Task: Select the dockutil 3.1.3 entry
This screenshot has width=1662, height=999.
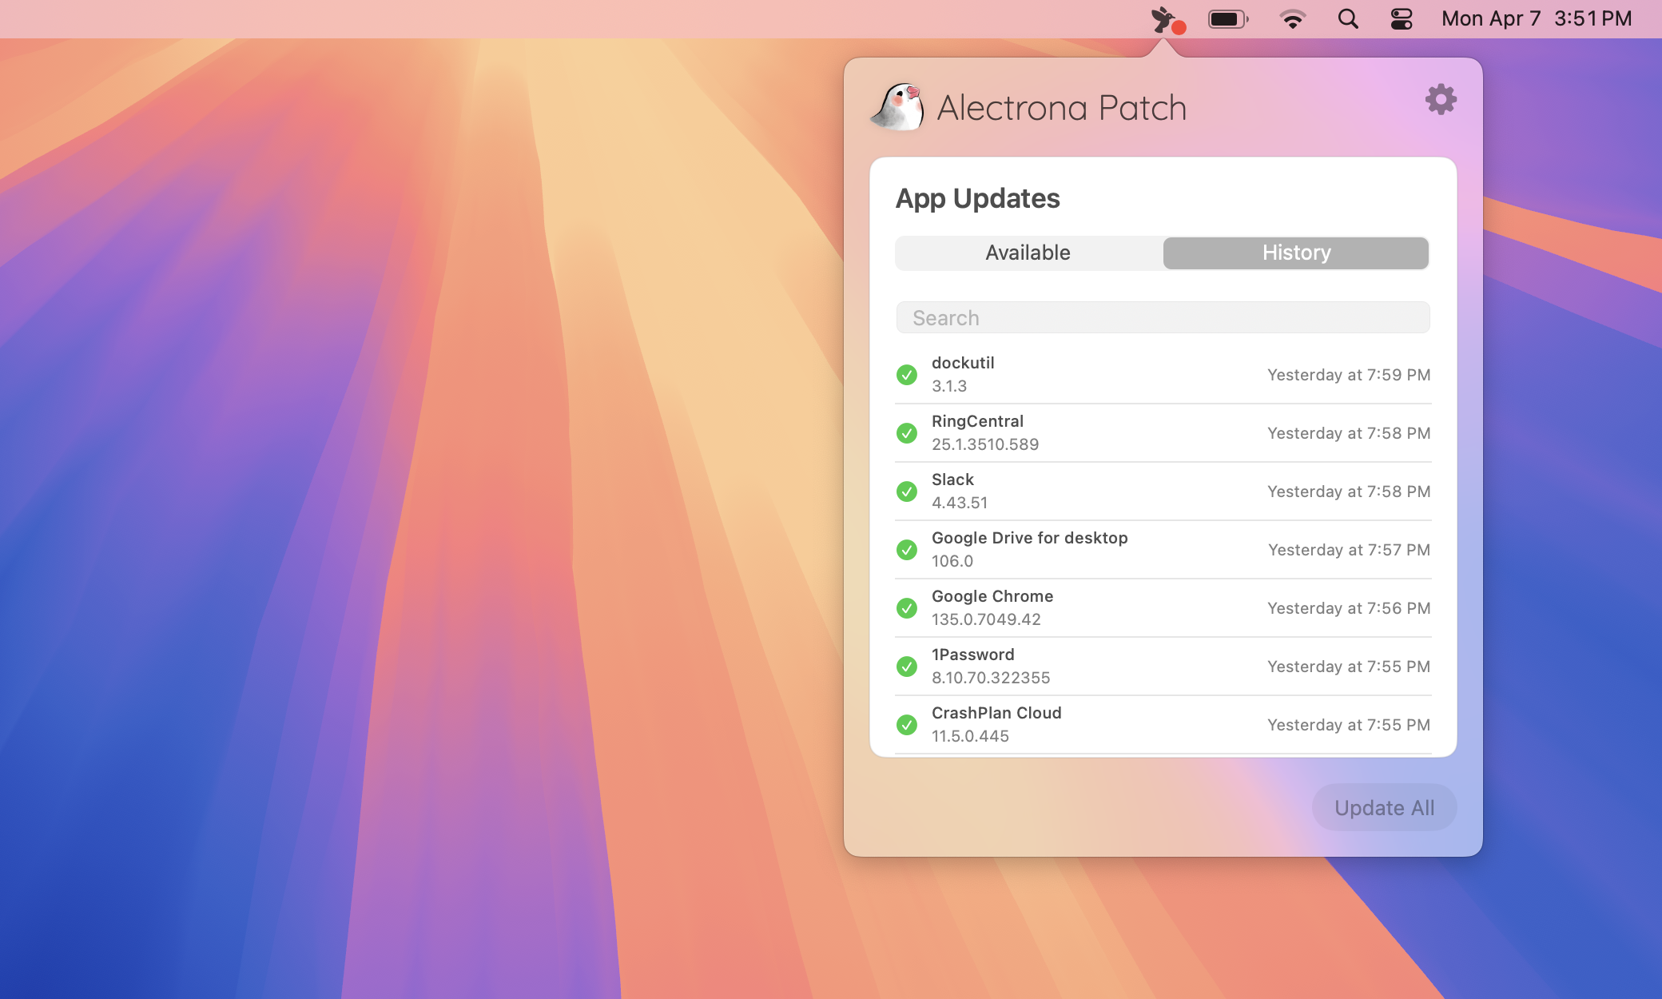Action: [1119, 374]
